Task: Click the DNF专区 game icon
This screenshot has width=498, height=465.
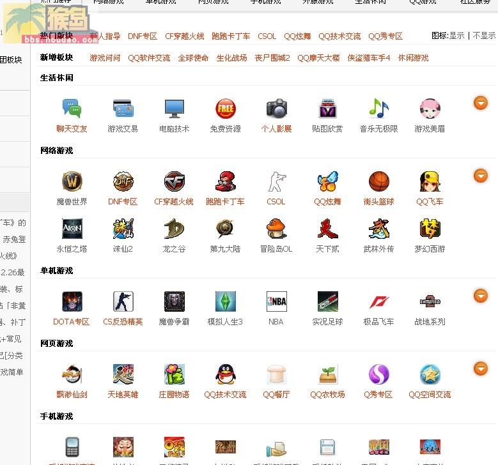Action: point(123,181)
